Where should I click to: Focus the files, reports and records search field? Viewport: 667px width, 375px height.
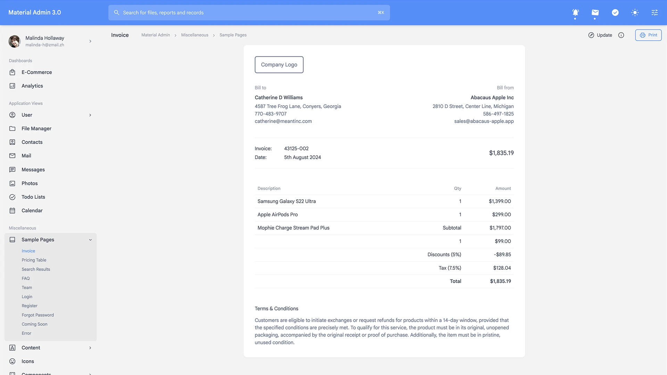click(x=249, y=12)
